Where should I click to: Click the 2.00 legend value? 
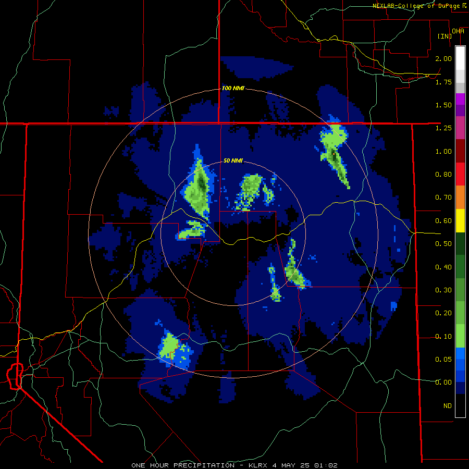coord(443,58)
